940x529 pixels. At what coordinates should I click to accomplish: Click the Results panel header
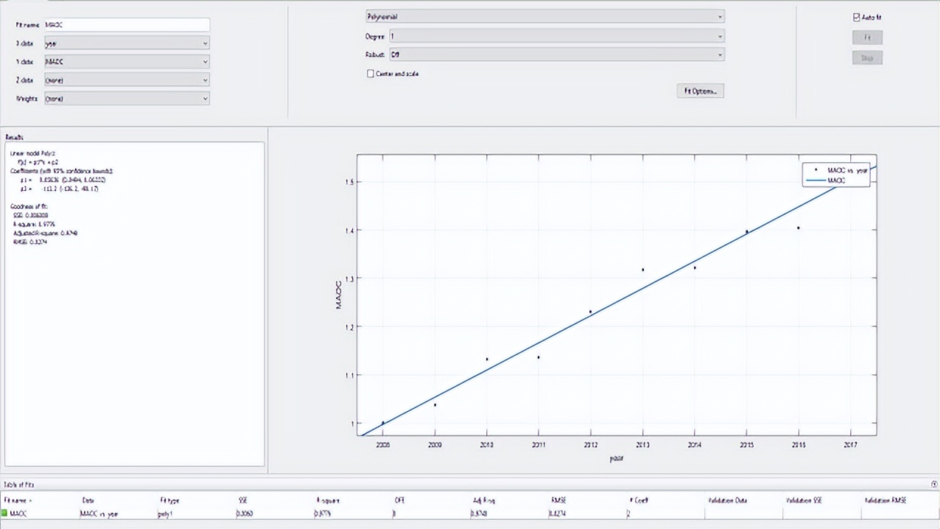pos(13,137)
